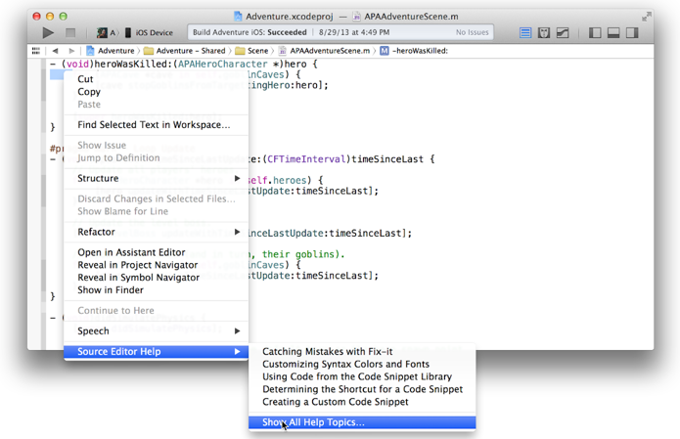Toggle the Debug area pane

[x=613, y=32]
